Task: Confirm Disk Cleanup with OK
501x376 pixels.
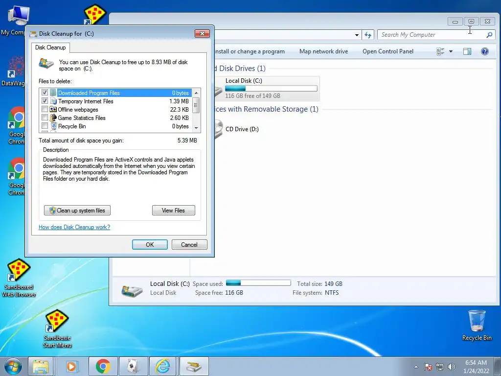Action: (150, 245)
